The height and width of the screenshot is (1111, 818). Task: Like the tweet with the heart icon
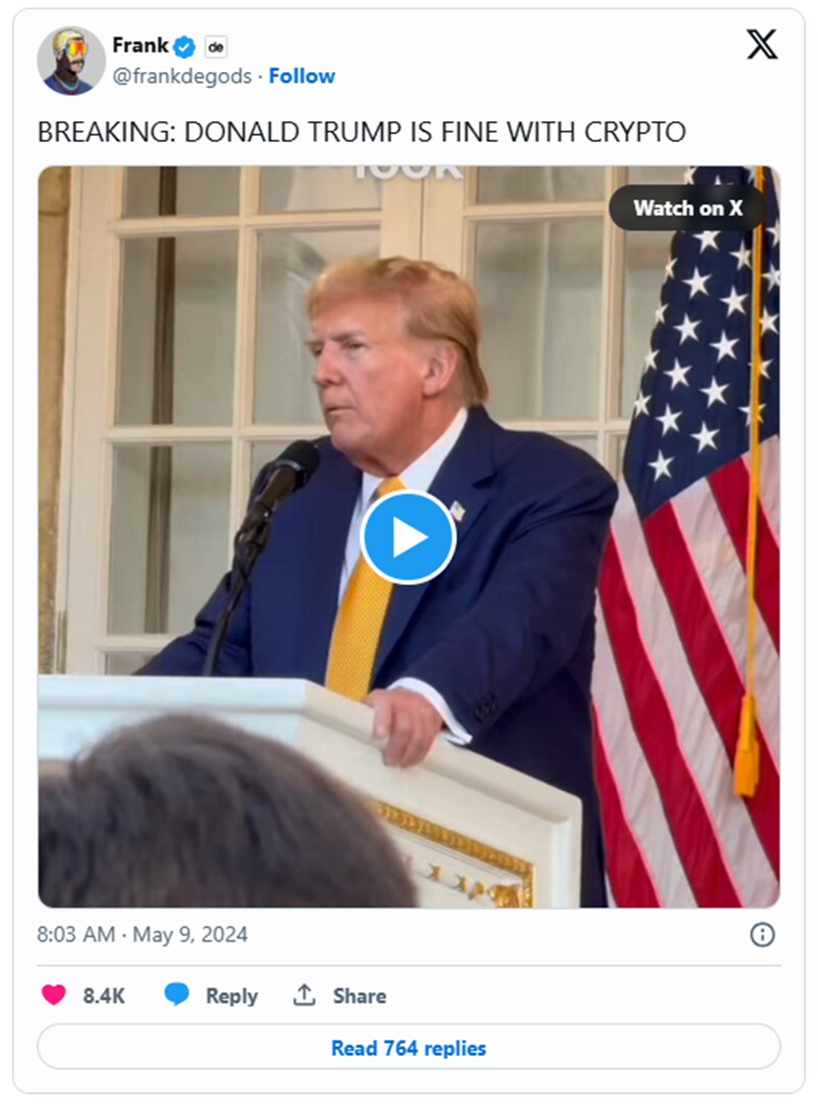(x=54, y=995)
